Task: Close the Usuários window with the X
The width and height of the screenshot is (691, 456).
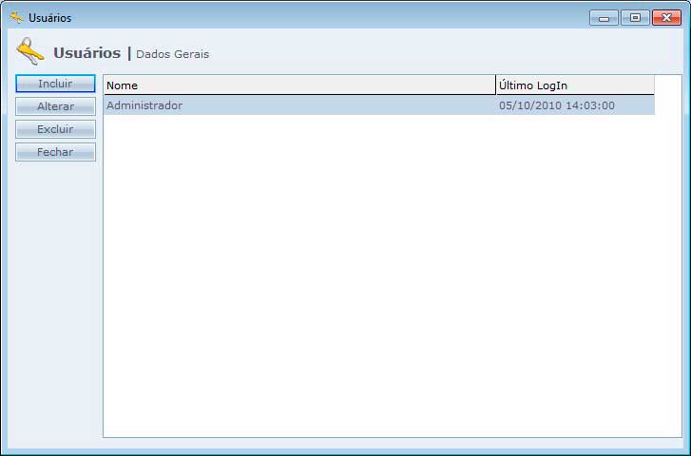Action: [666, 17]
